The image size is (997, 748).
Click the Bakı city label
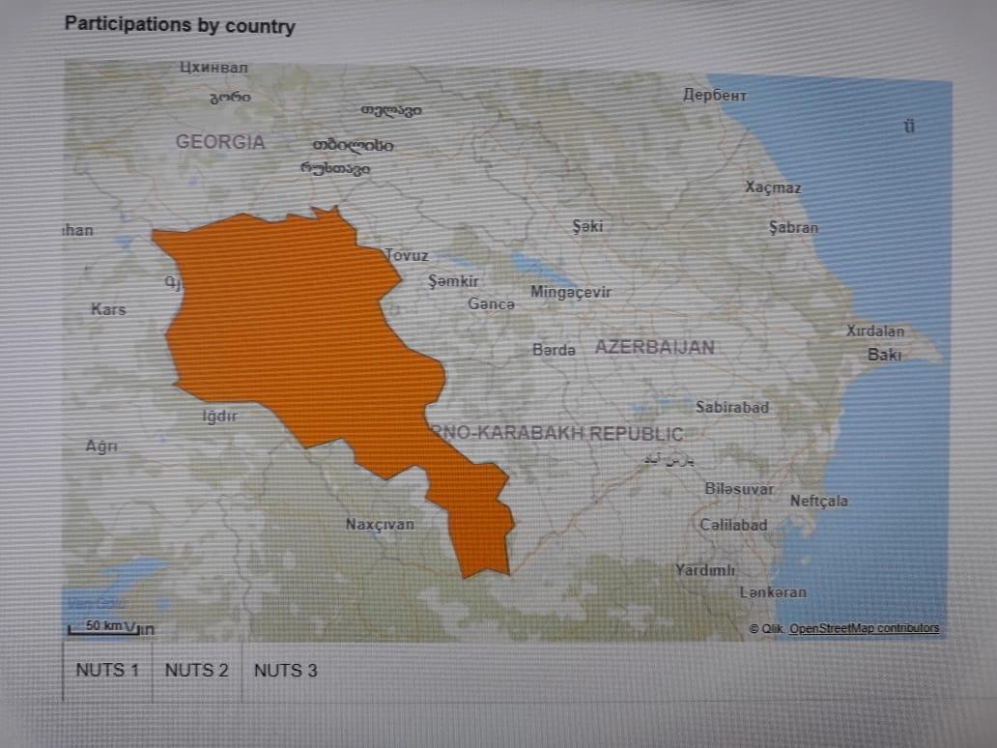(885, 355)
